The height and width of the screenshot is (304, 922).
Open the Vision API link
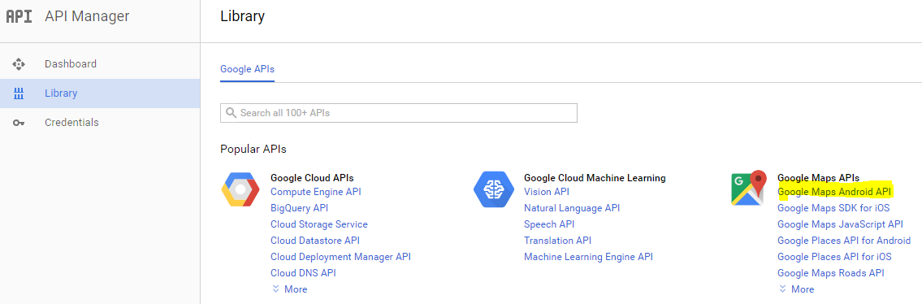click(x=546, y=192)
